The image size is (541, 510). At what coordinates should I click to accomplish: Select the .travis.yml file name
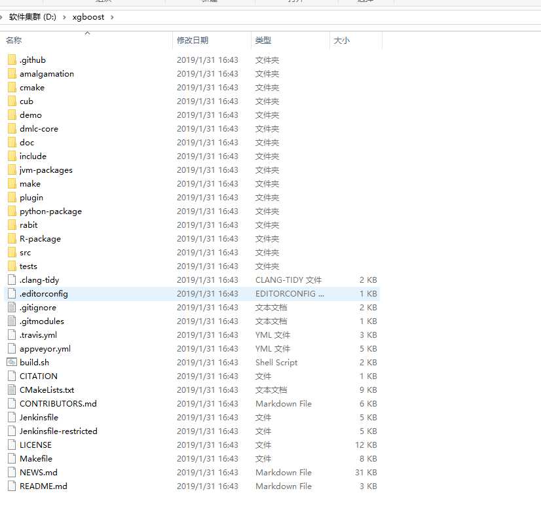pyautogui.click(x=38, y=335)
